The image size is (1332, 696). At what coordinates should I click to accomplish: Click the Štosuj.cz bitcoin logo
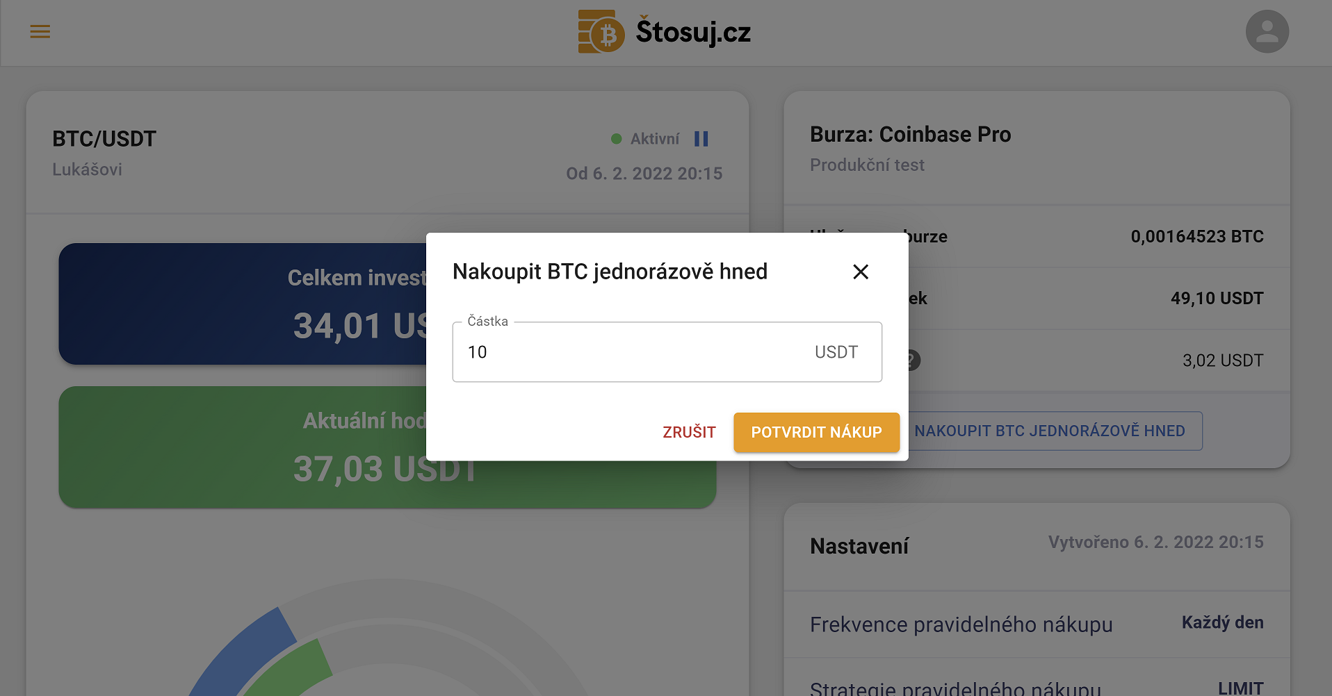click(x=601, y=32)
